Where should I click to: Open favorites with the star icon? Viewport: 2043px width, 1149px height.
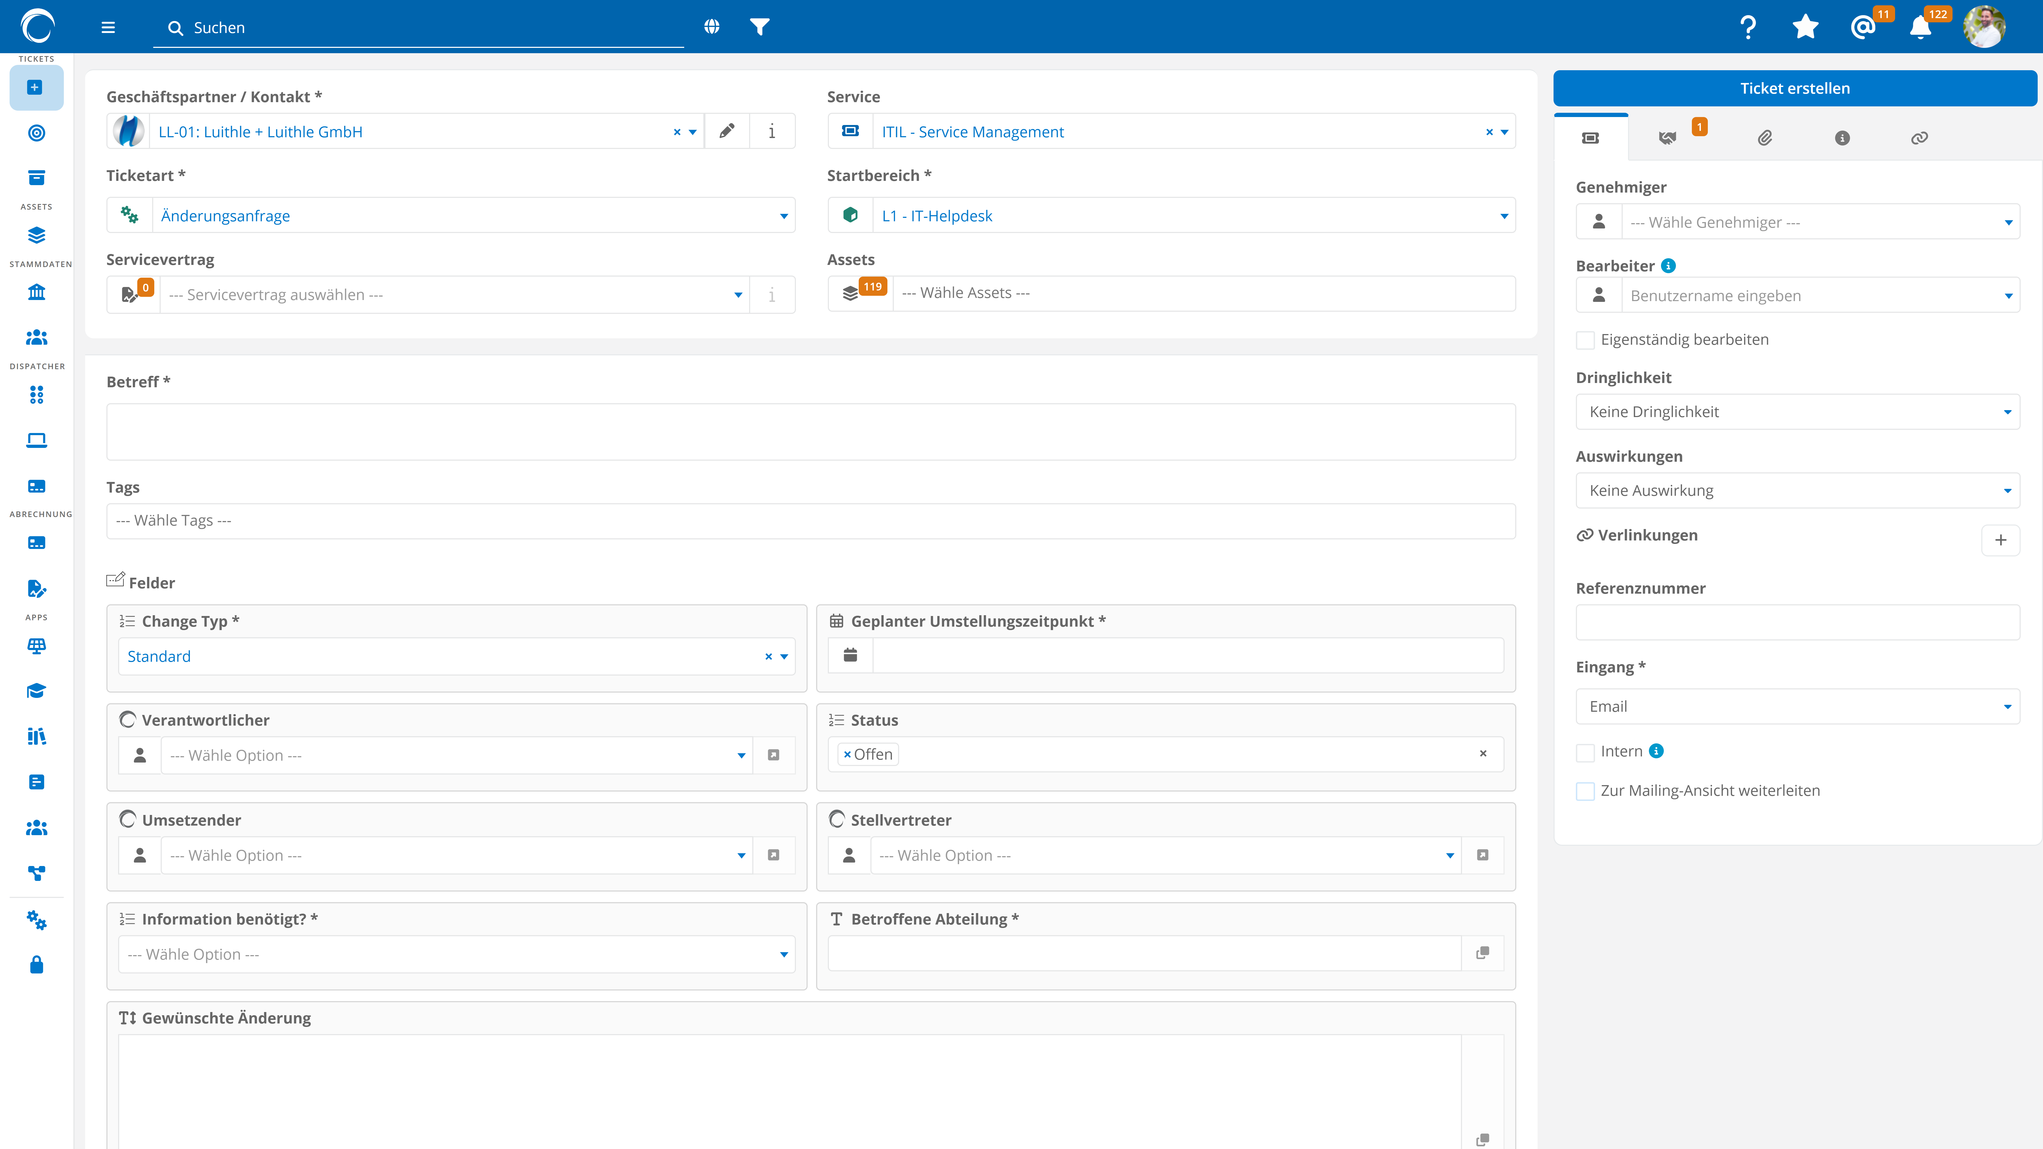1805,27
